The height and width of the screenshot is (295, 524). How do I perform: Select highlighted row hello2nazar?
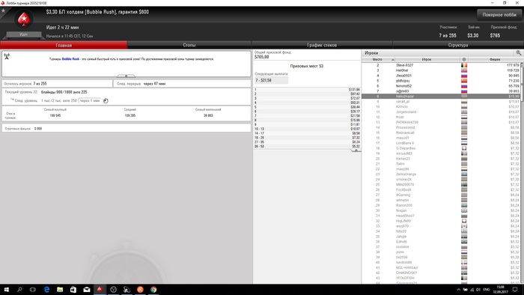click(x=441, y=97)
